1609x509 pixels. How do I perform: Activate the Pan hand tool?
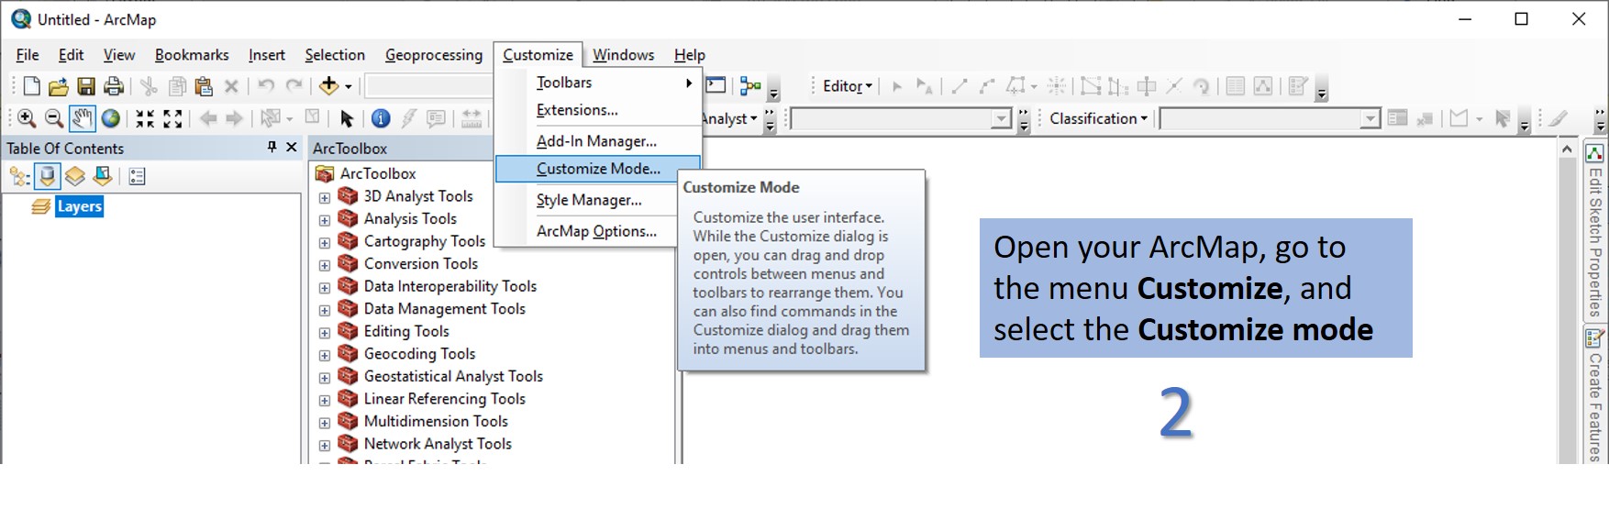(83, 118)
